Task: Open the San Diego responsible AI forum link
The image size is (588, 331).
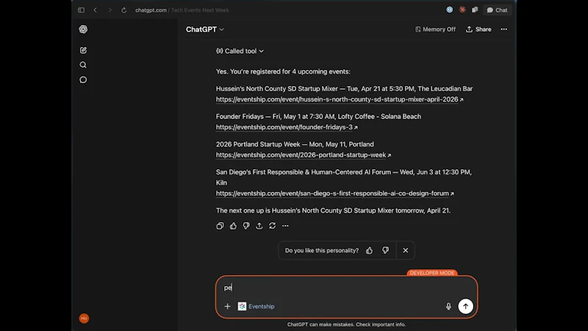Action: [x=335, y=193]
